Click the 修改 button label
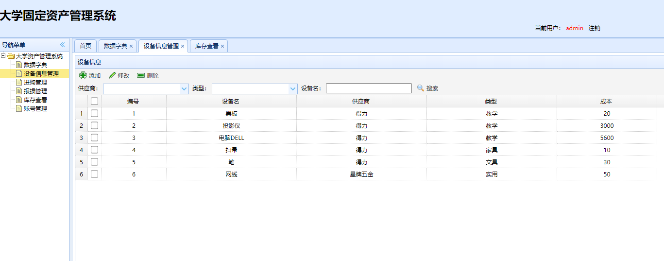 point(124,75)
